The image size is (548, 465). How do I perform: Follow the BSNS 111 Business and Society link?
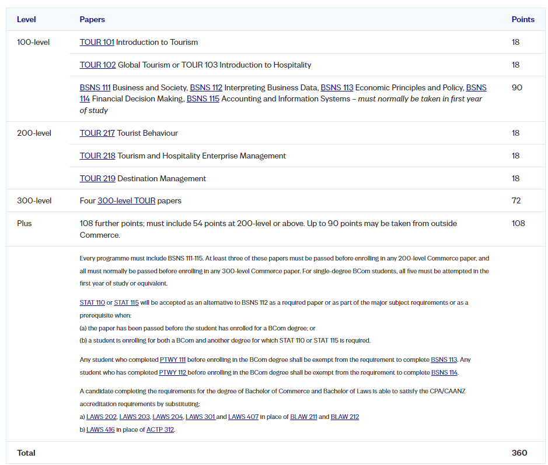[95, 87]
